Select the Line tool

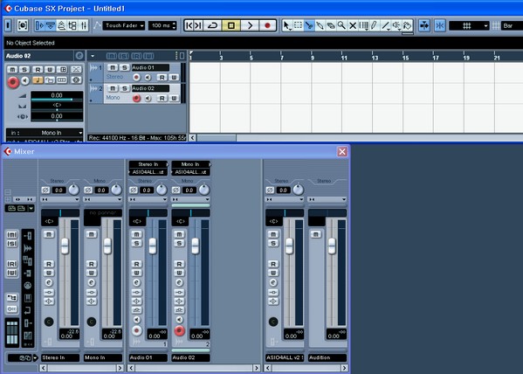coord(386,25)
